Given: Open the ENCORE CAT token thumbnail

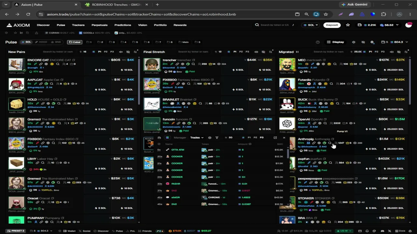Looking at the screenshot, I should click(x=16, y=64).
